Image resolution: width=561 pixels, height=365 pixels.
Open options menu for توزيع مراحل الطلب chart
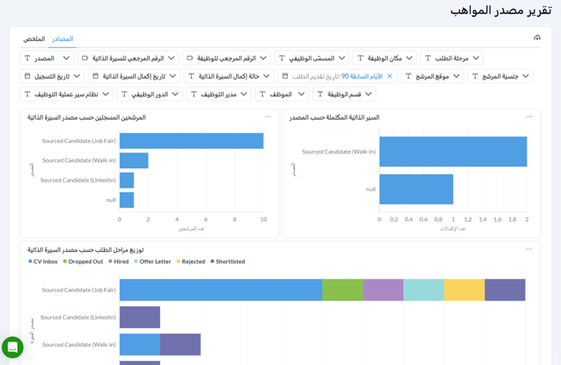tap(529, 249)
